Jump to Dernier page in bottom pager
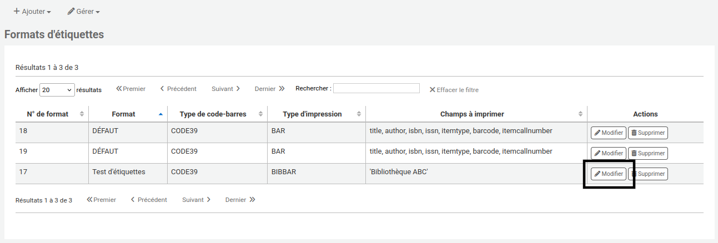The width and height of the screenshot is (718, 243). point(240,200)
